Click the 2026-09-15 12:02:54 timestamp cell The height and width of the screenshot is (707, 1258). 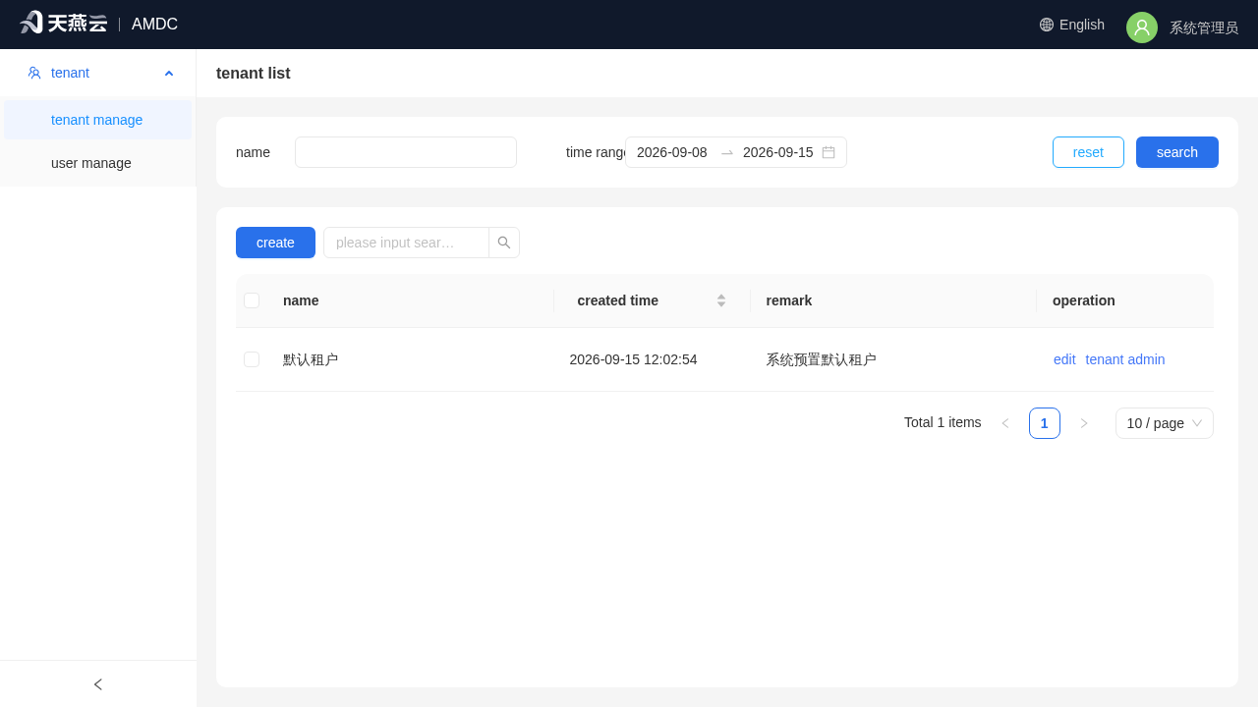click(633, 359)
